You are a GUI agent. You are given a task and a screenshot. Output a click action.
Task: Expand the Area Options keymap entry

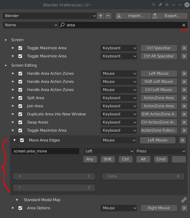13,208
